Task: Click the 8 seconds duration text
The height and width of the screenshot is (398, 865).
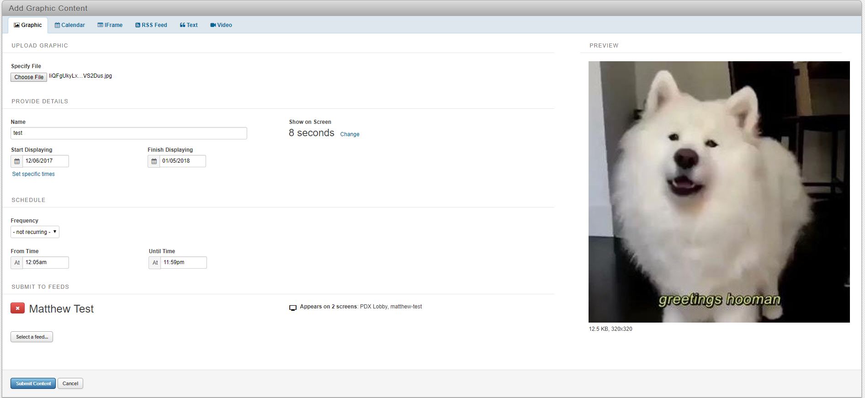Action: (312, 133)
